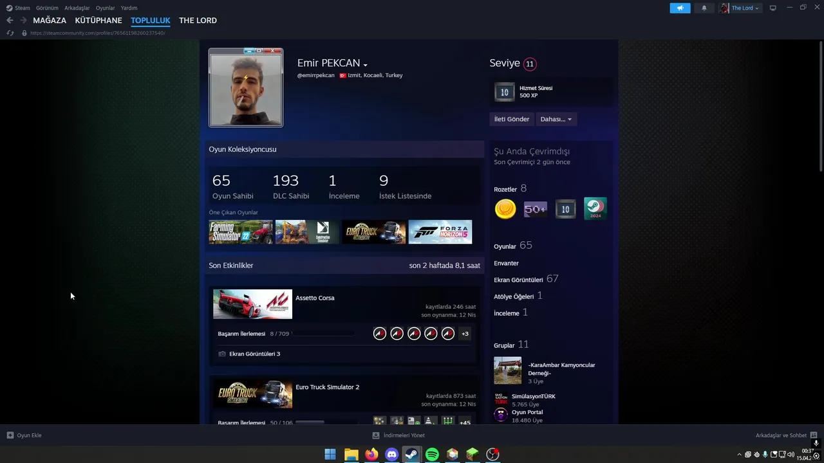Click 65 Oyun Sahibi stat

[232, 186]
